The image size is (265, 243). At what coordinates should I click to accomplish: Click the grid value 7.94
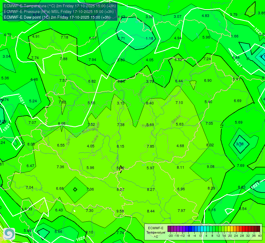[92, 60]
